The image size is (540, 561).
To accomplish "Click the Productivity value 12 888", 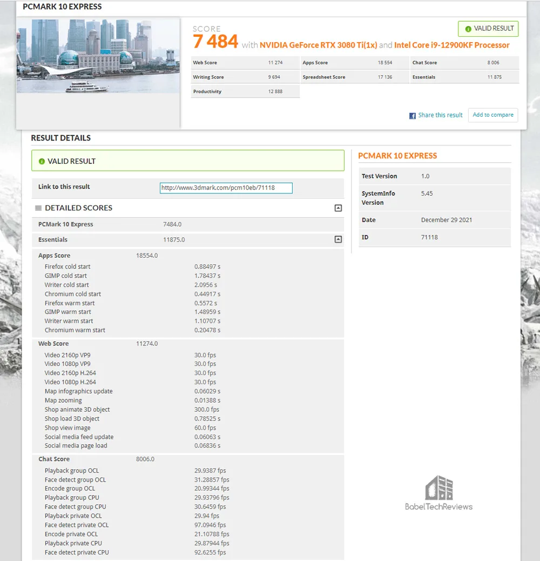I will [x=275, y=91].
